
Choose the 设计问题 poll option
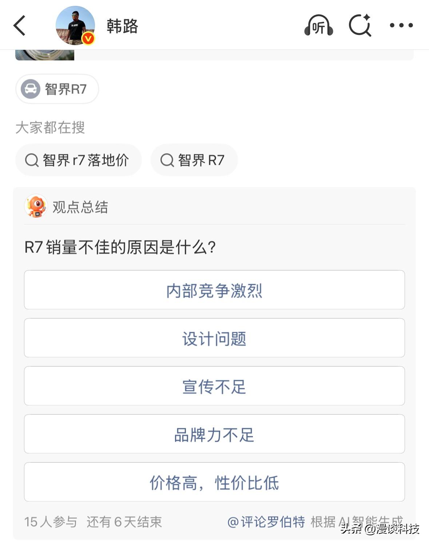(214, 338)
